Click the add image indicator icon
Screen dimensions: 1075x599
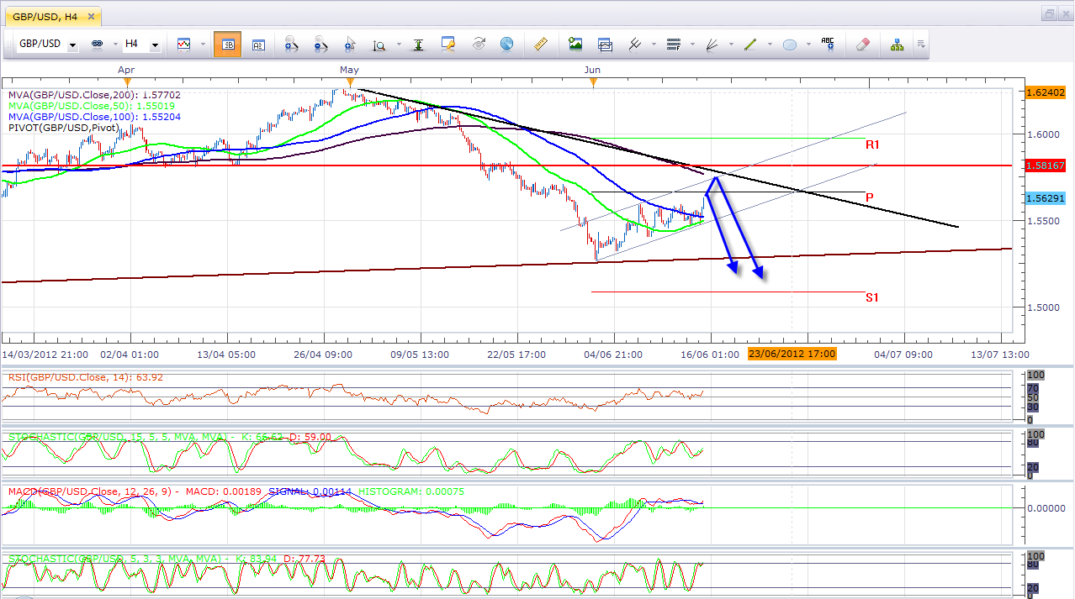tap(575, 44)
